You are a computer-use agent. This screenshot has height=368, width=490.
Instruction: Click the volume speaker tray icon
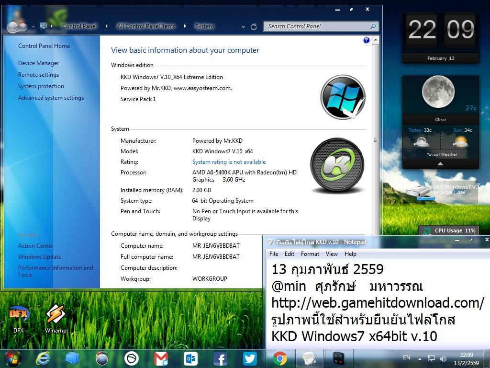coord(443,358)
